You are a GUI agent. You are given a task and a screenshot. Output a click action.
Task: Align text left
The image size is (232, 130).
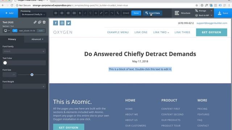56,13
